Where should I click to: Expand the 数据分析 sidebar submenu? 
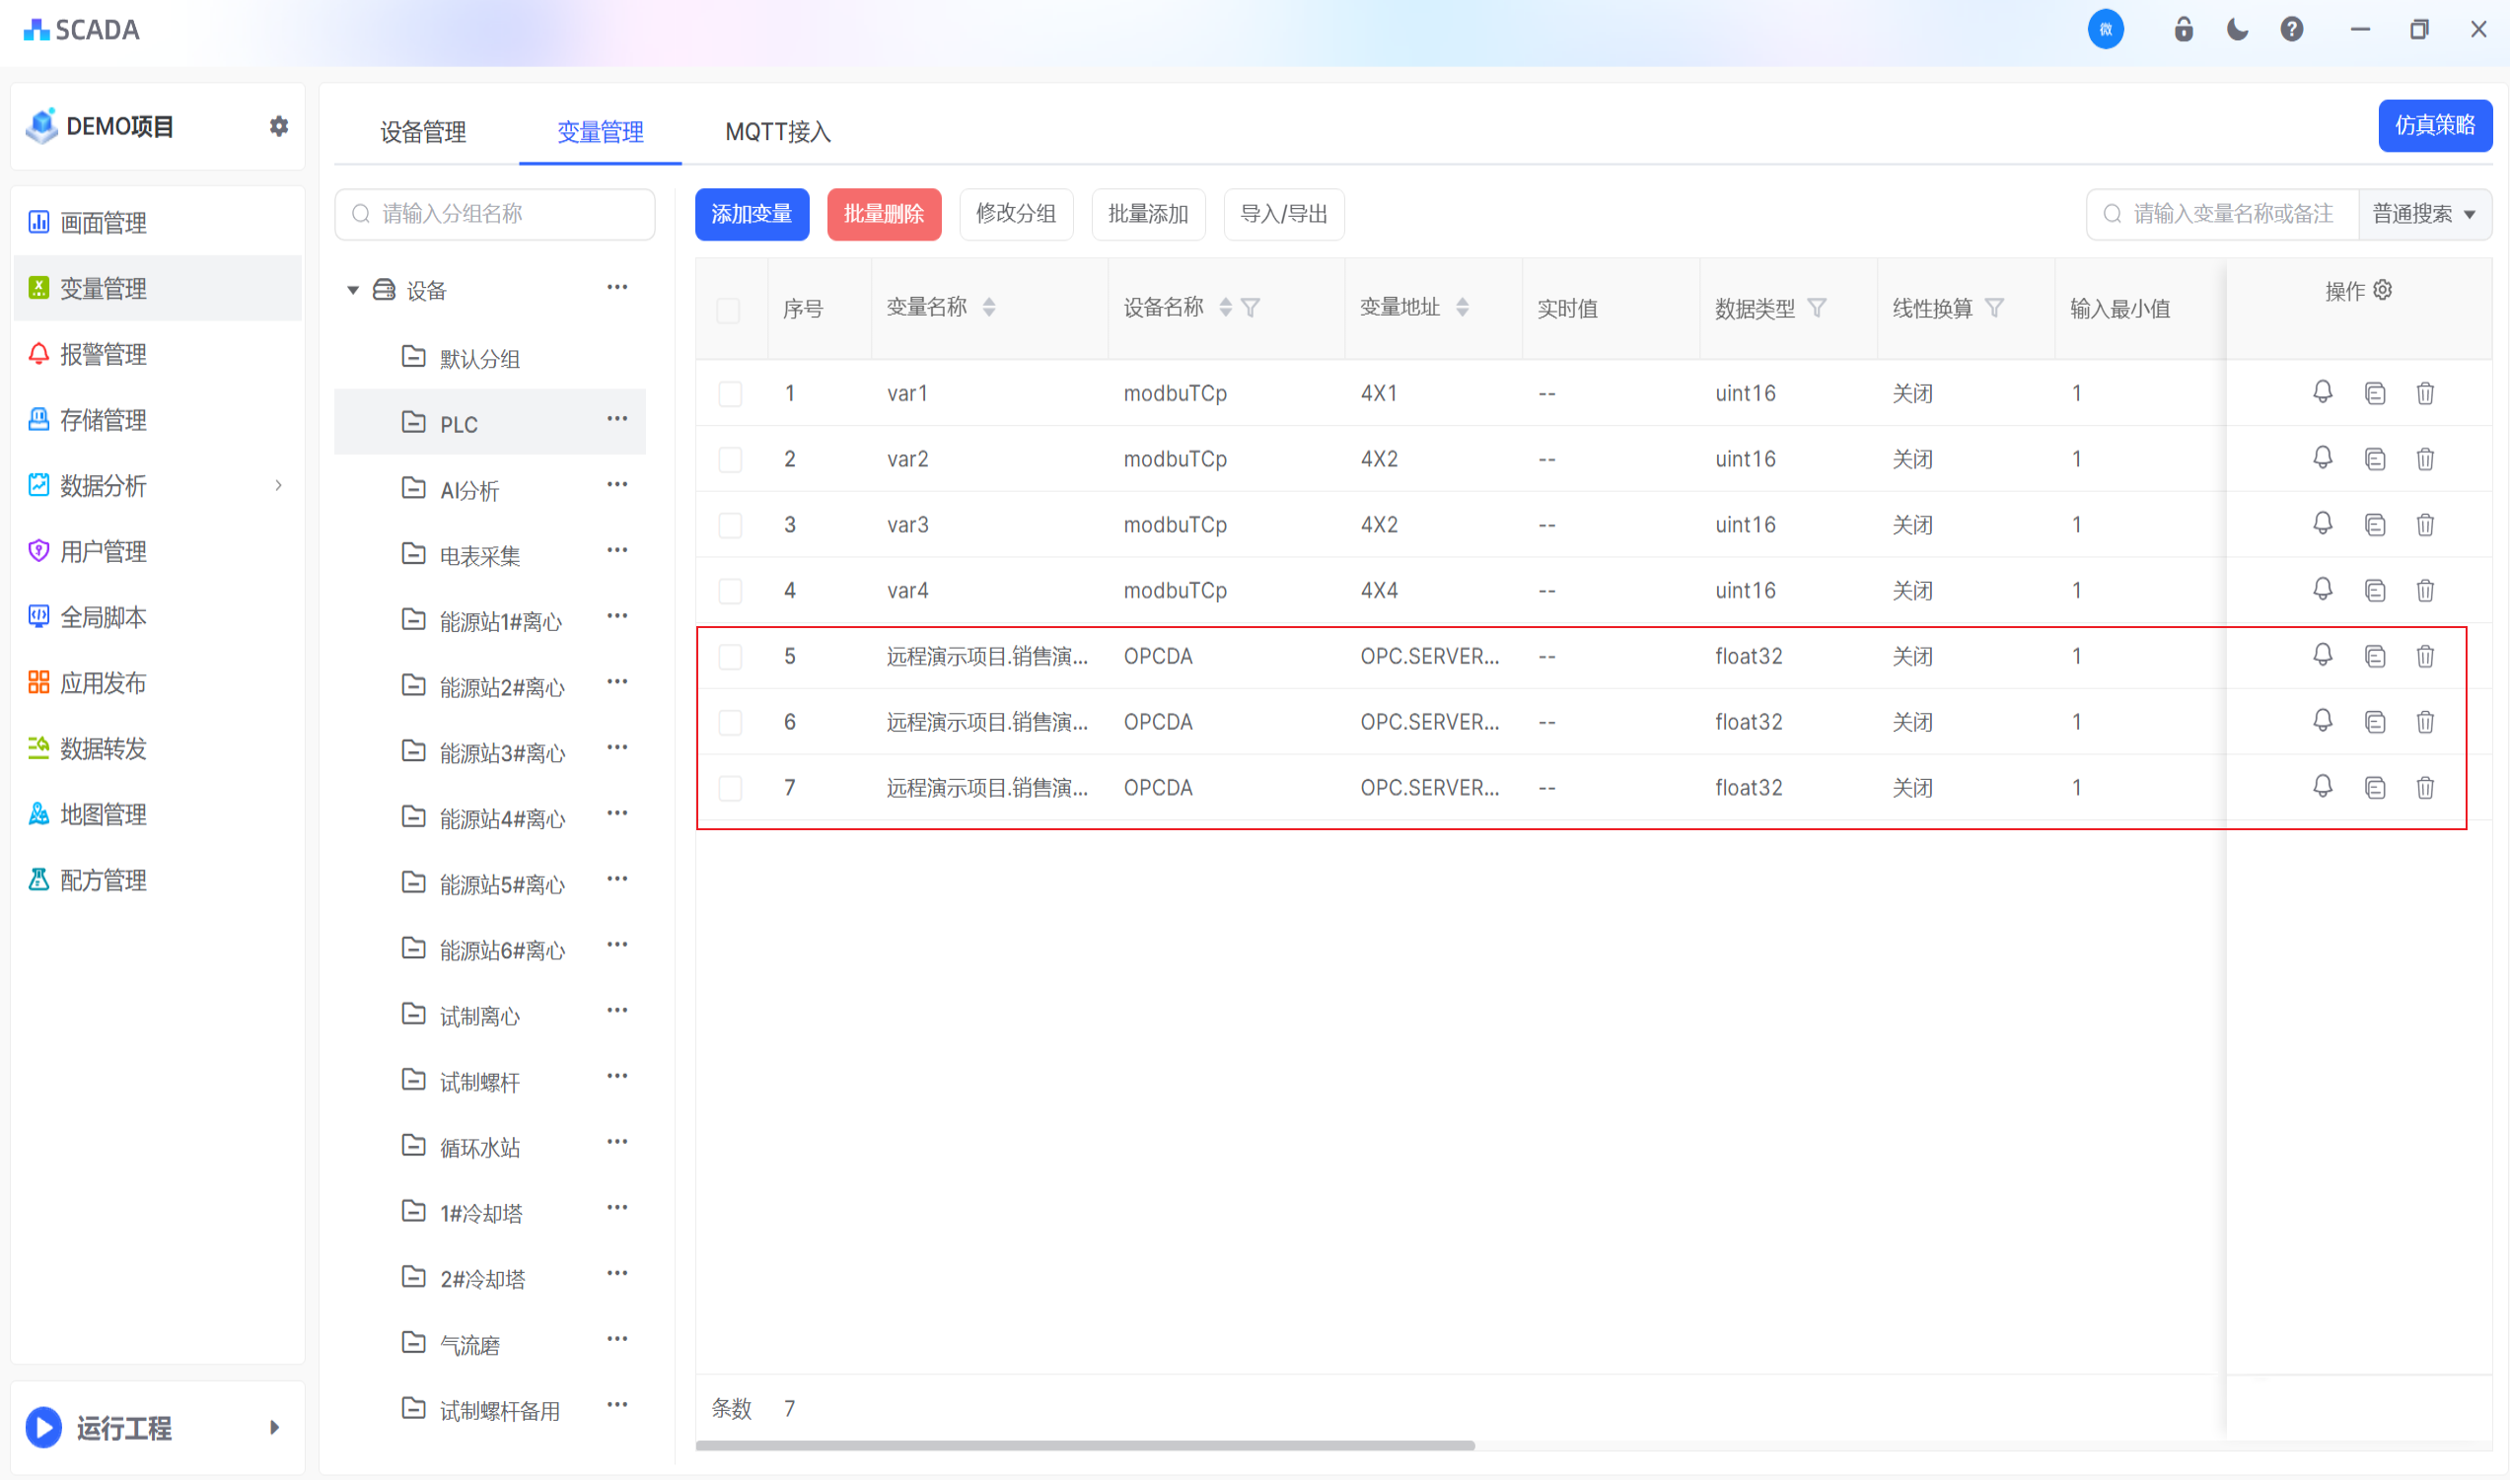tap(278, 486)
